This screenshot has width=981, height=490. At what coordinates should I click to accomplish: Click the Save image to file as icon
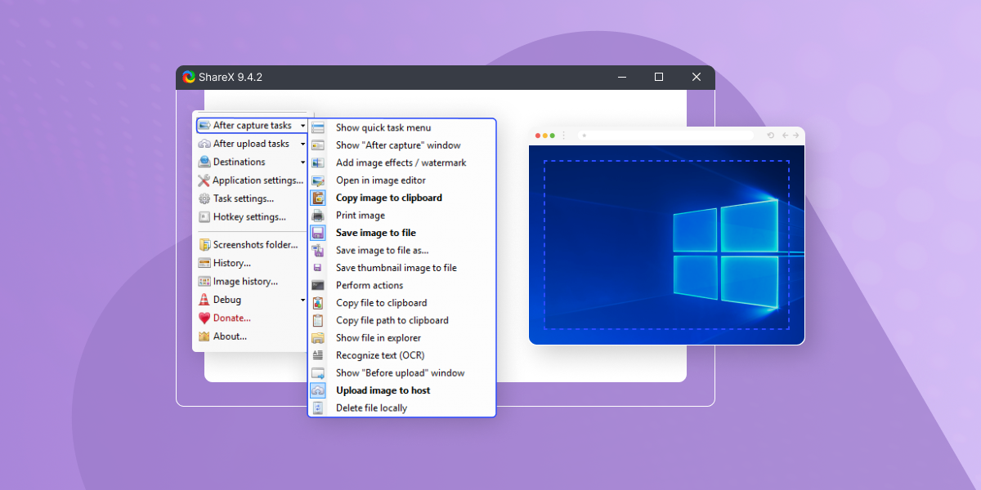318,251
